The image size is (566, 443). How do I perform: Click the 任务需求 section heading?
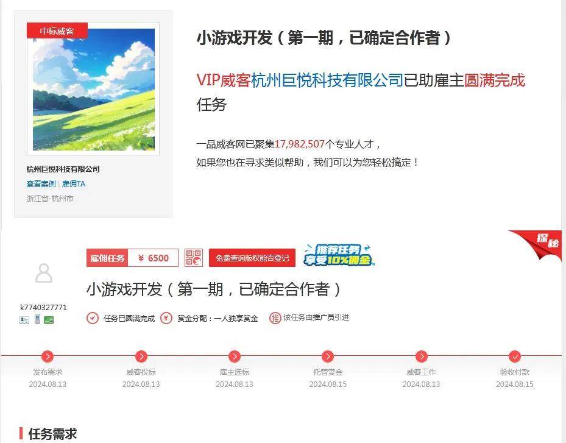click(53, 434)
